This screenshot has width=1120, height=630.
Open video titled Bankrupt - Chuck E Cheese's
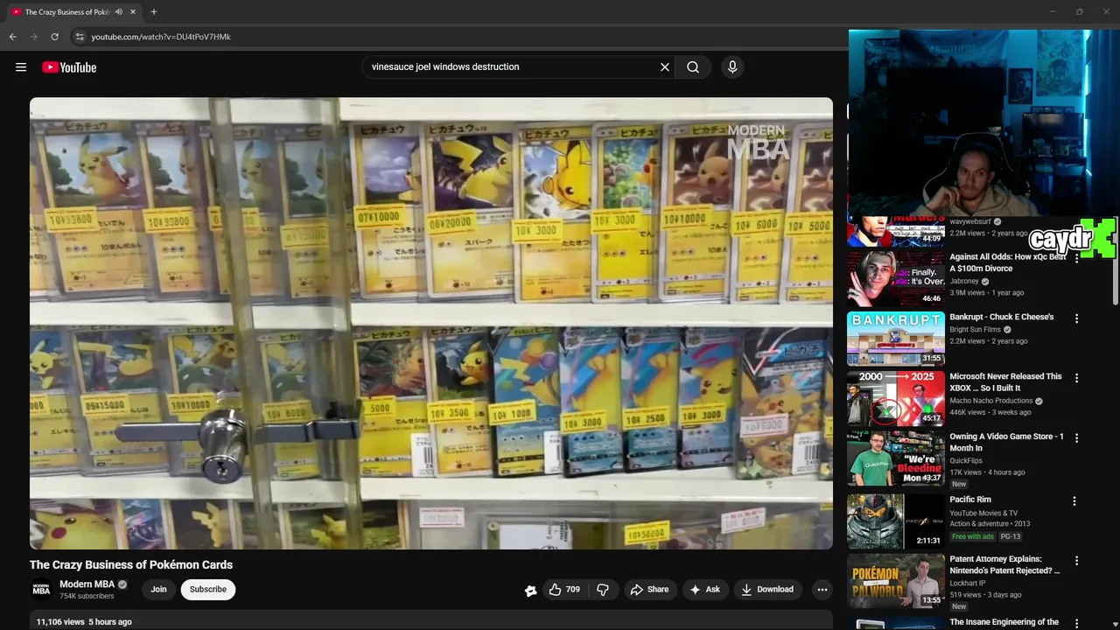pos(1002,317)
